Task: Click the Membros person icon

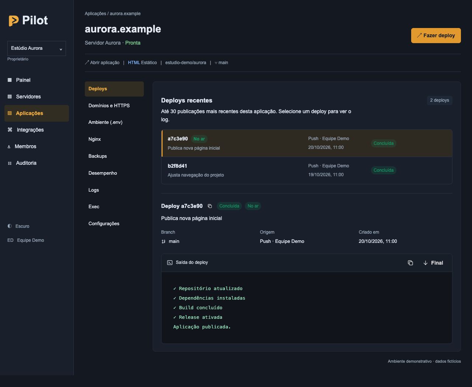Action: 9,147
